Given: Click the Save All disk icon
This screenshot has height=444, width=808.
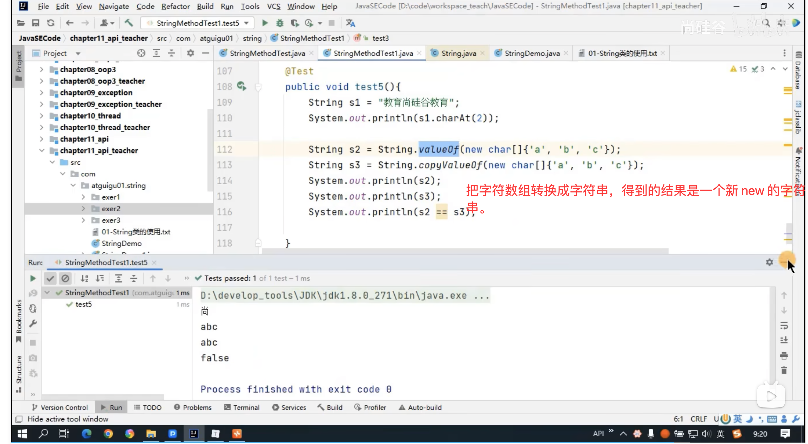Looking at the screenshot, I should coord(36,23).
